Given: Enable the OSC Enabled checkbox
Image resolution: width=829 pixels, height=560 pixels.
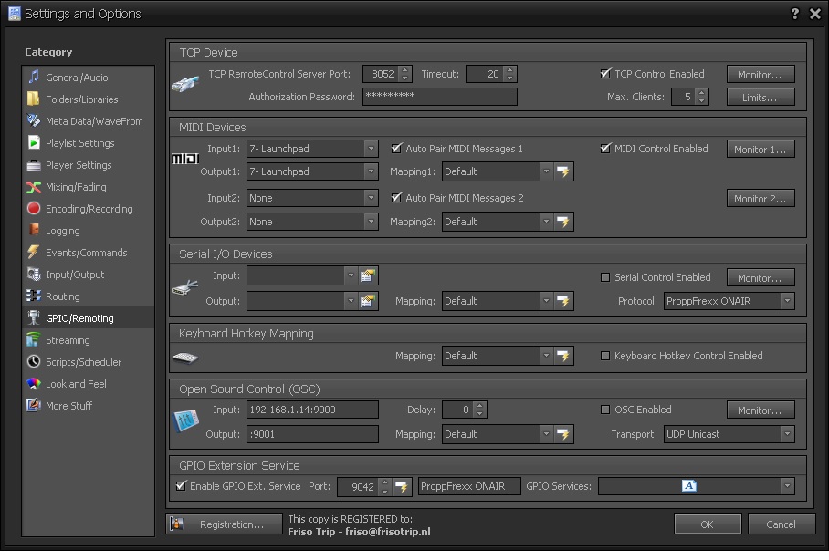Looking at the screenshot, I should pyautogui.click(x=605, y=410).
